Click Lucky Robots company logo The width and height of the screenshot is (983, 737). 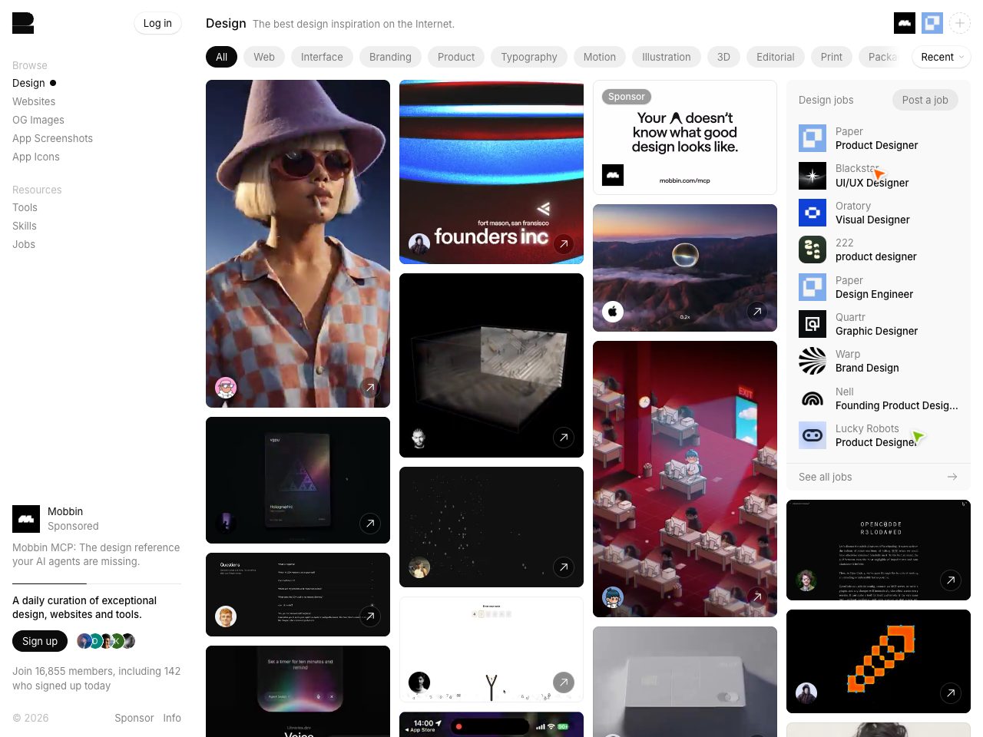(x=813, y=435)
